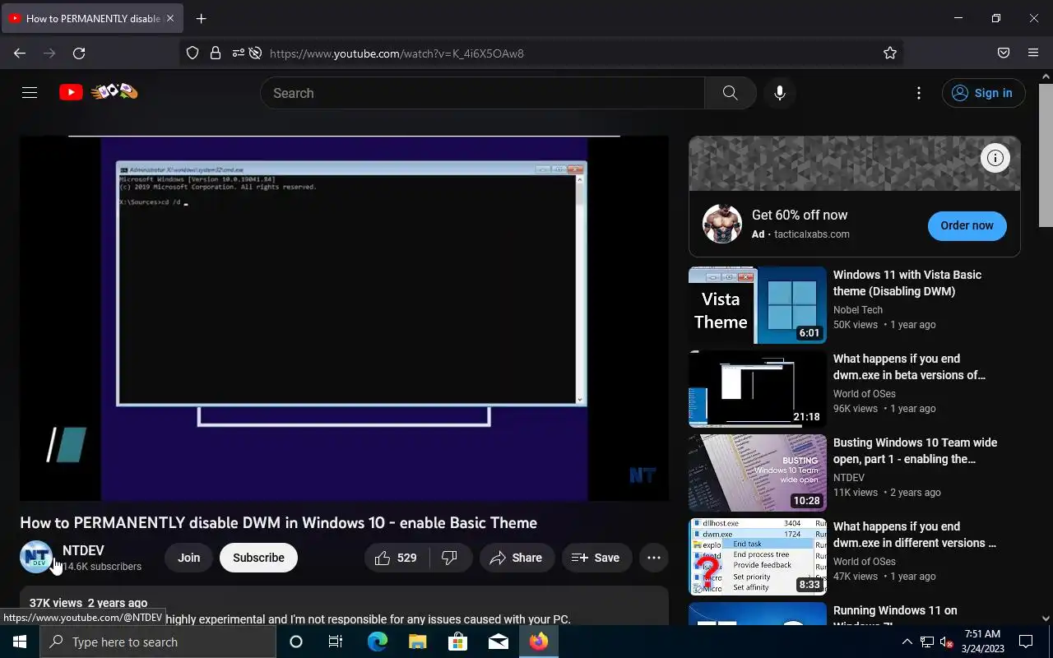The height and width of the screenshot is (658, 1053).
Task: Open Task View on taskbar
Action: click(336, 642)
